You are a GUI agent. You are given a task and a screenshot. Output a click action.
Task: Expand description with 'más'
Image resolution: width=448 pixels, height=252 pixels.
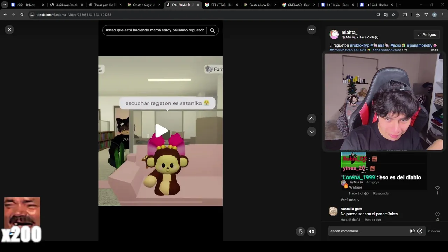(x=434, y=50)
